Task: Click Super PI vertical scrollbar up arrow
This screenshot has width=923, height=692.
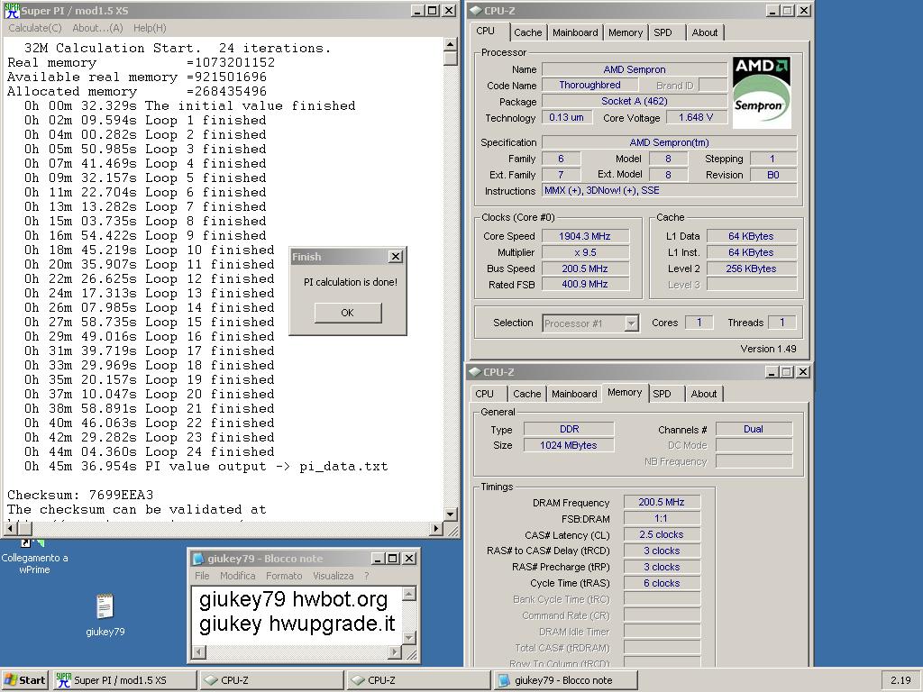Action: [451, 44]
